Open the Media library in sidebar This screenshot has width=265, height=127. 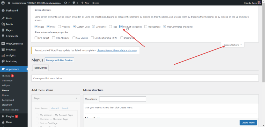[10, 24]
